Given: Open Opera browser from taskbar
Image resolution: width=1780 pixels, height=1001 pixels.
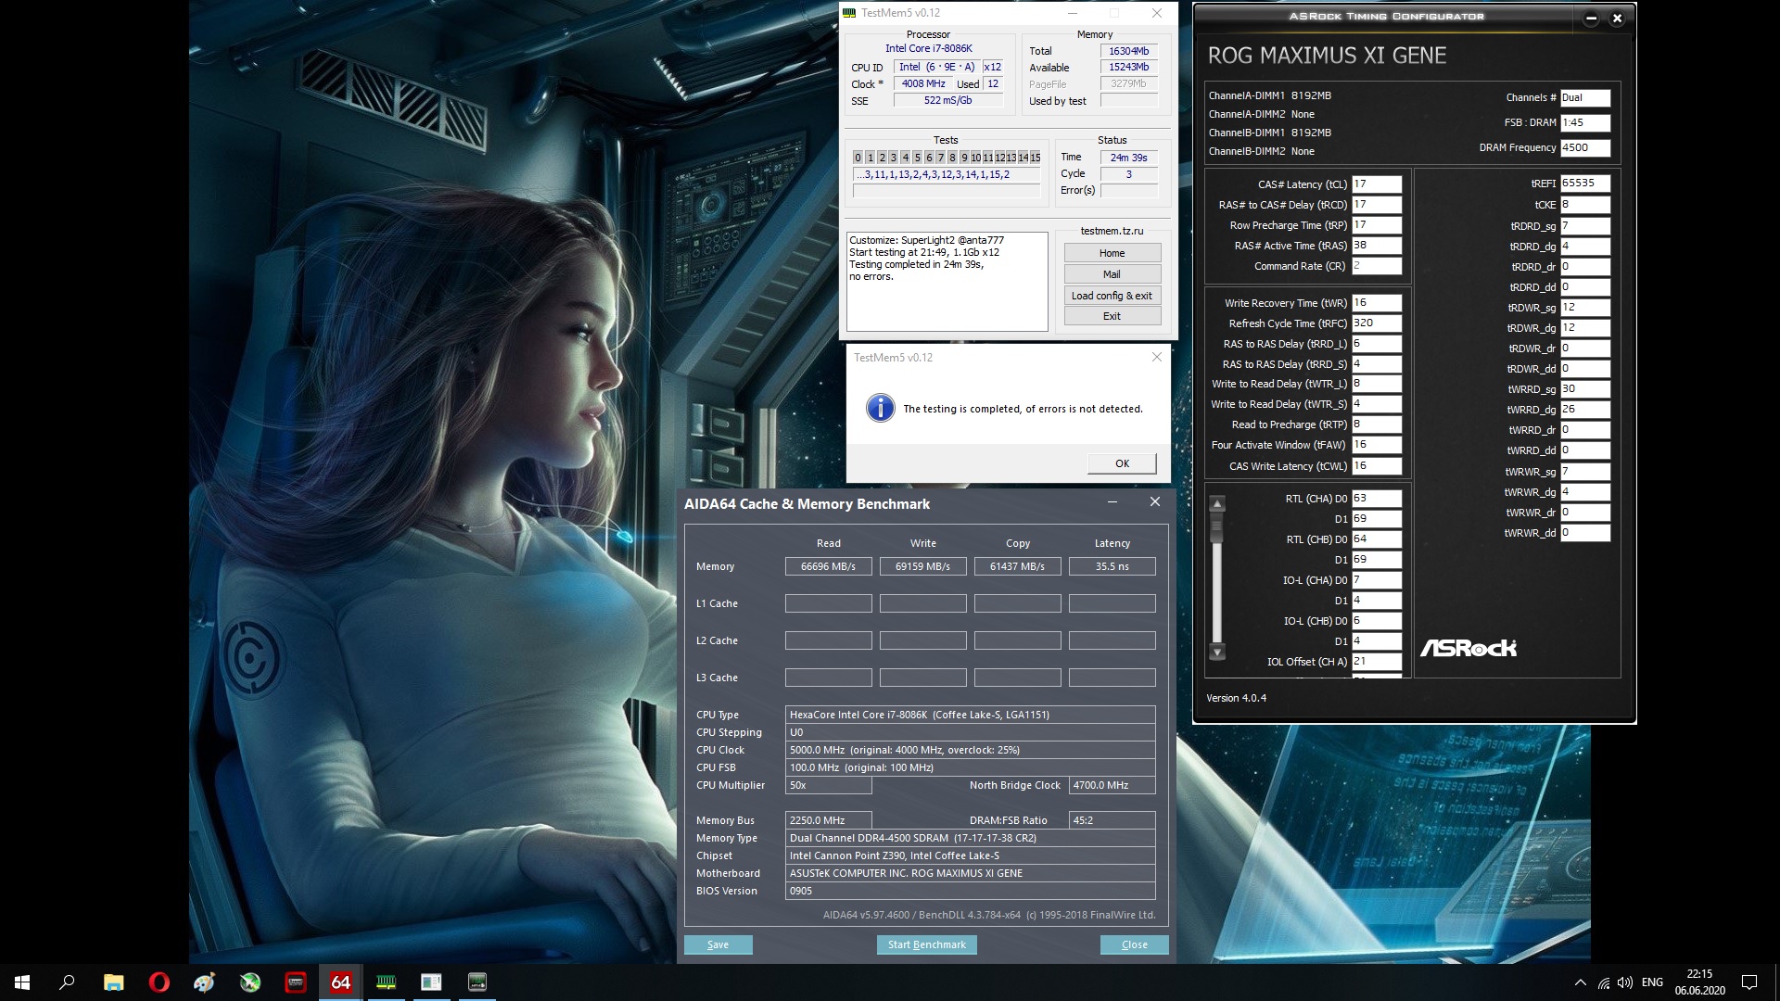Looking at the screenshot, I should click(159, 982).
